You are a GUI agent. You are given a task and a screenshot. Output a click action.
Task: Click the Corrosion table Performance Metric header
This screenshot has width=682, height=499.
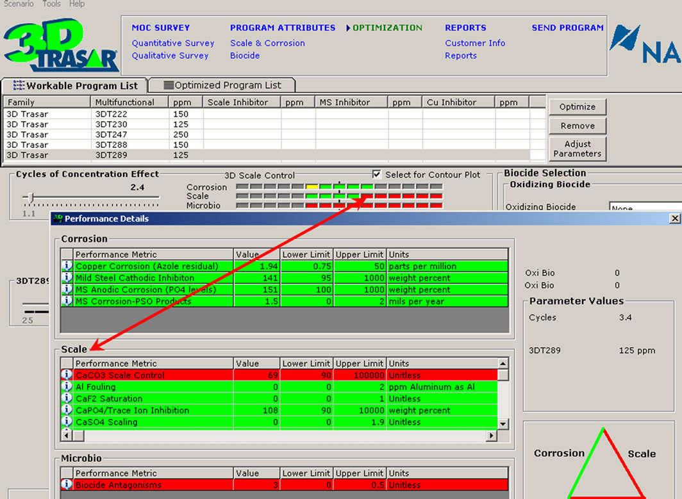[153, 254]
